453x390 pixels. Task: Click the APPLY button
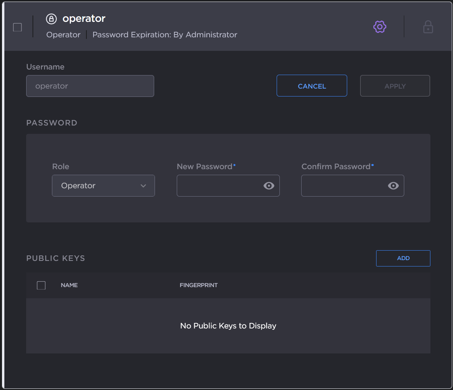click(395, 86)
